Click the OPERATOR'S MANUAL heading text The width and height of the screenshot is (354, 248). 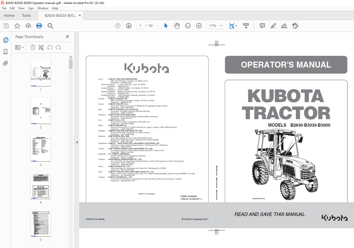(286, 65)
